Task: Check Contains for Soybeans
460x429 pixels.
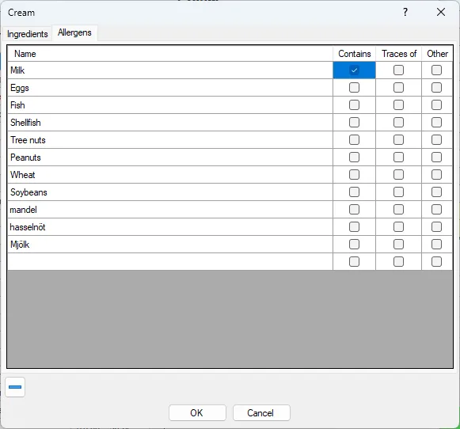Action: click(354, 192)
